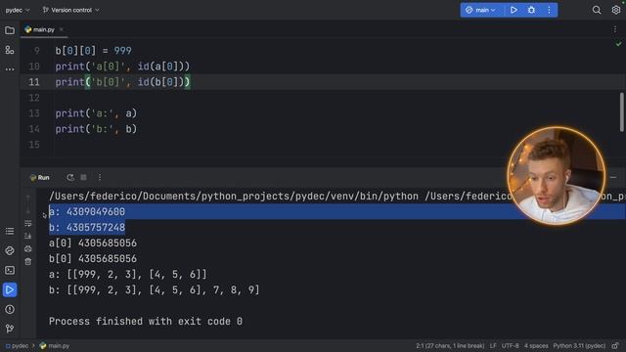Click the editor vertical scrollbar
The width and height of the screenshot is (626, 352).
click(622, 111)
